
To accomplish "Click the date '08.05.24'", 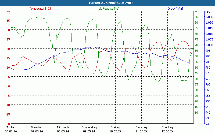I will coord(63,131).
